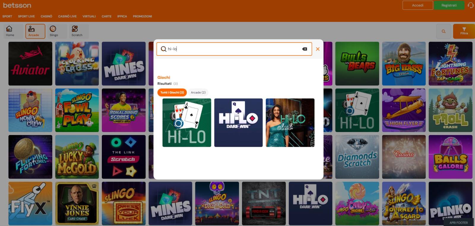475x226 pixels.
Task: Switch to the Arcade (2) filter
Action: [198, 93]
